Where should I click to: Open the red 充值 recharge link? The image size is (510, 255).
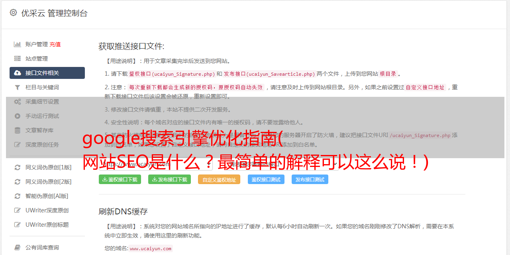tap(55, 44)
